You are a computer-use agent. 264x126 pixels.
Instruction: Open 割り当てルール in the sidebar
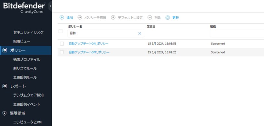[x=25, y=68]
